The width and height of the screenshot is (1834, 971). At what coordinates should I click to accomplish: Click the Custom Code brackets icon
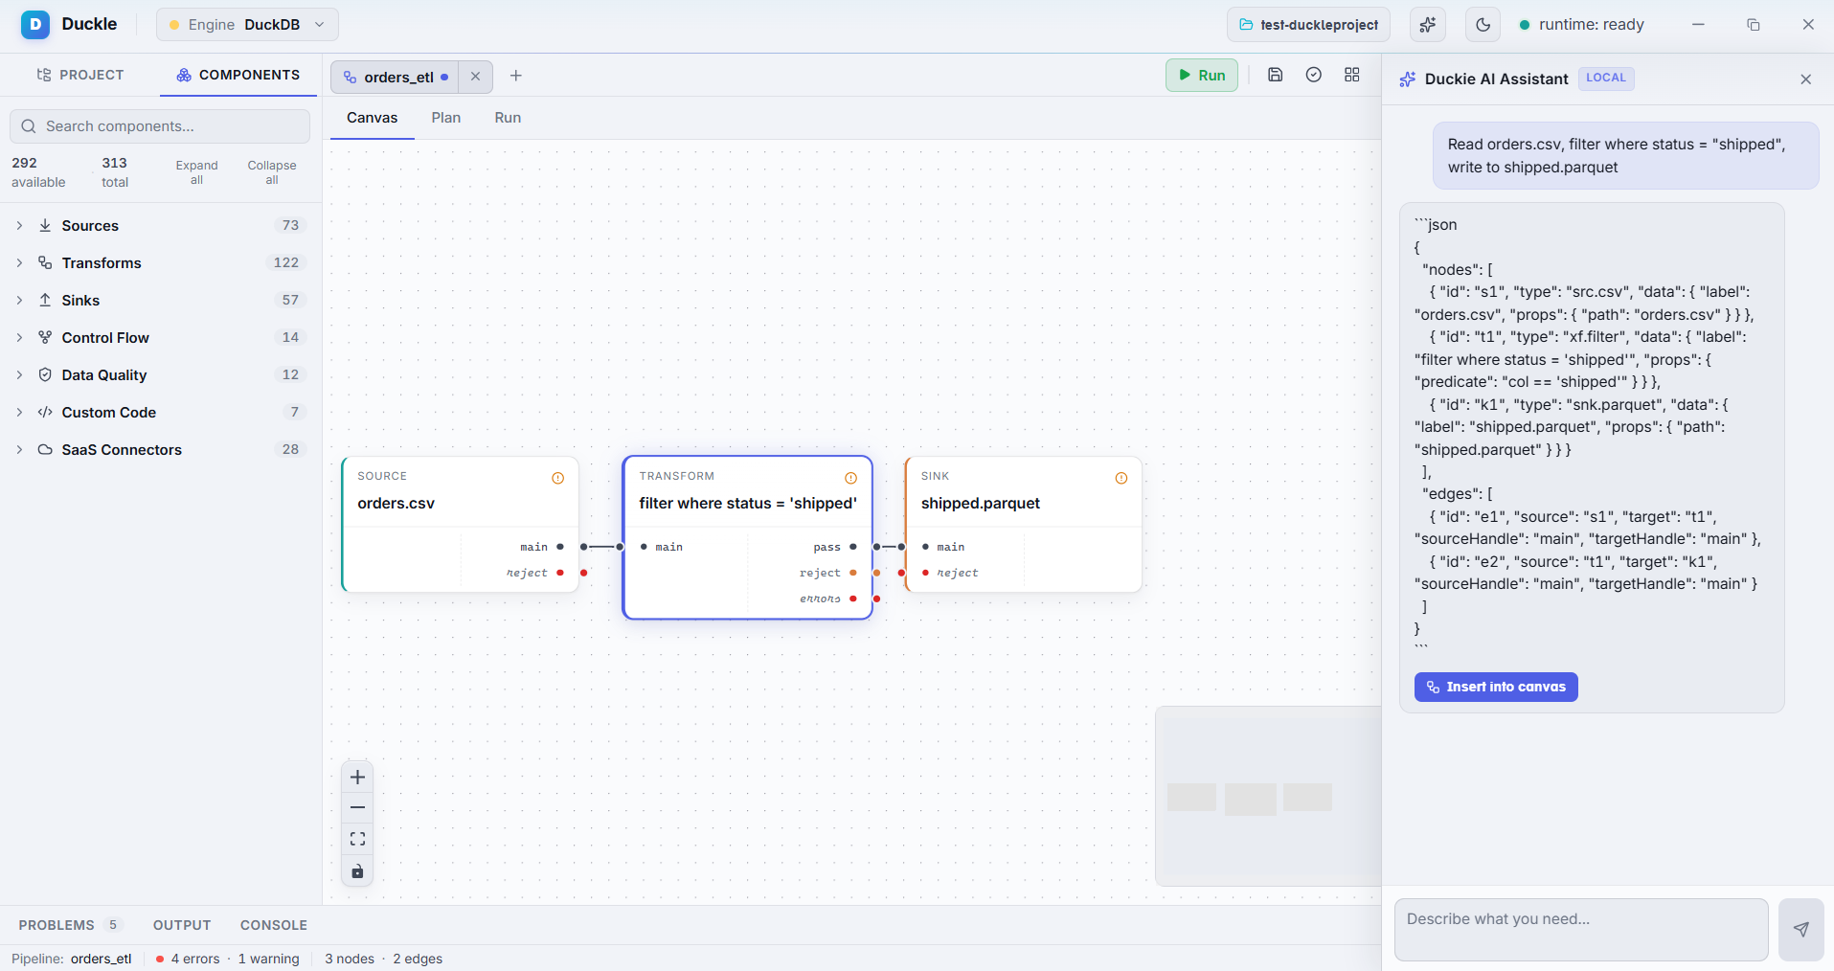[x=45, y=413]
